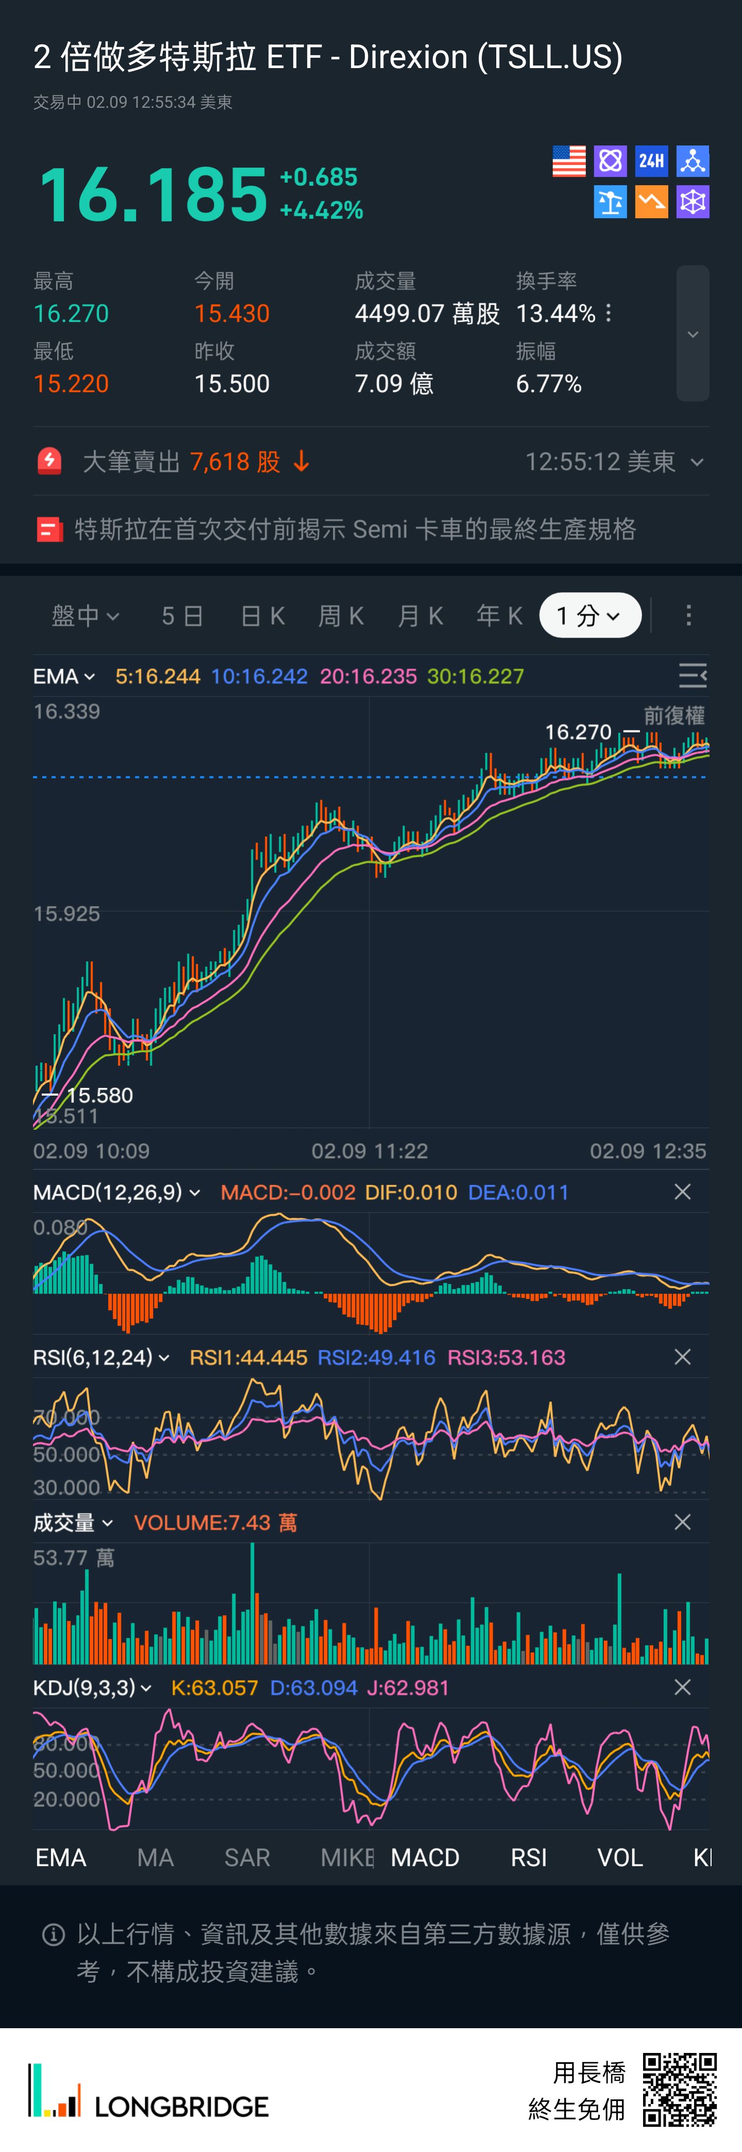Tap the orange downtrend arrow badge
742x2152 pixels.
pyautogui.click(x=651, y=202)
